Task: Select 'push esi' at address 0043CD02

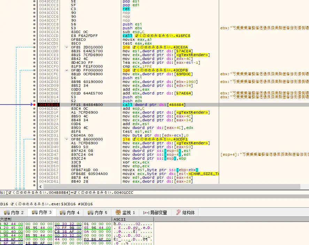Action: coord(132,78)
